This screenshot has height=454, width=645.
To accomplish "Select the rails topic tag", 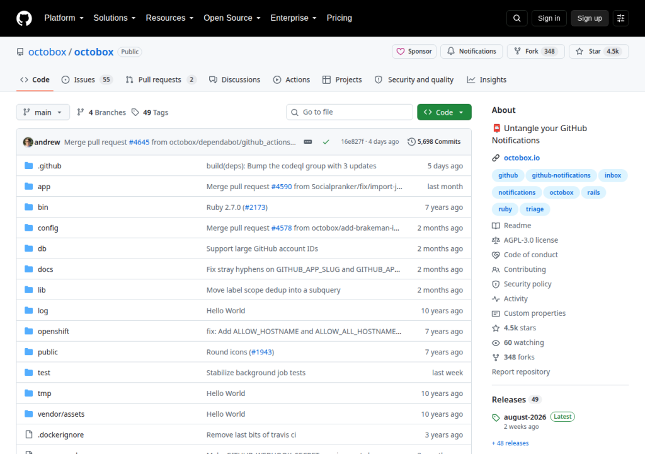I will [593, 192].
